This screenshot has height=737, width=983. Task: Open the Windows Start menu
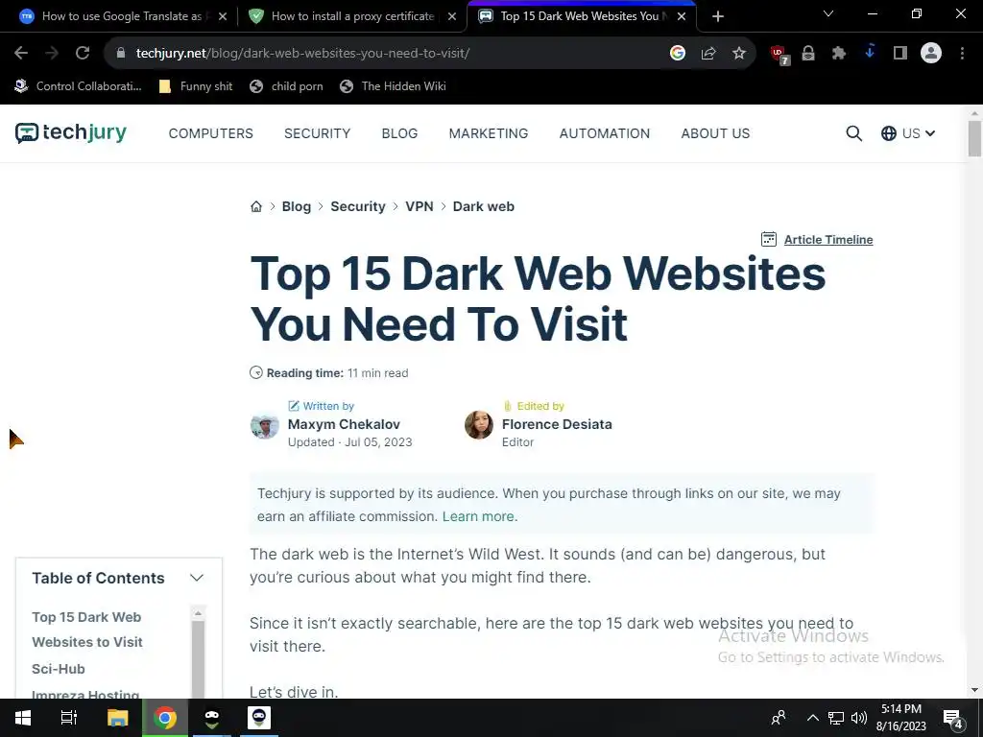pyautogui.click(x=23, y=718)
